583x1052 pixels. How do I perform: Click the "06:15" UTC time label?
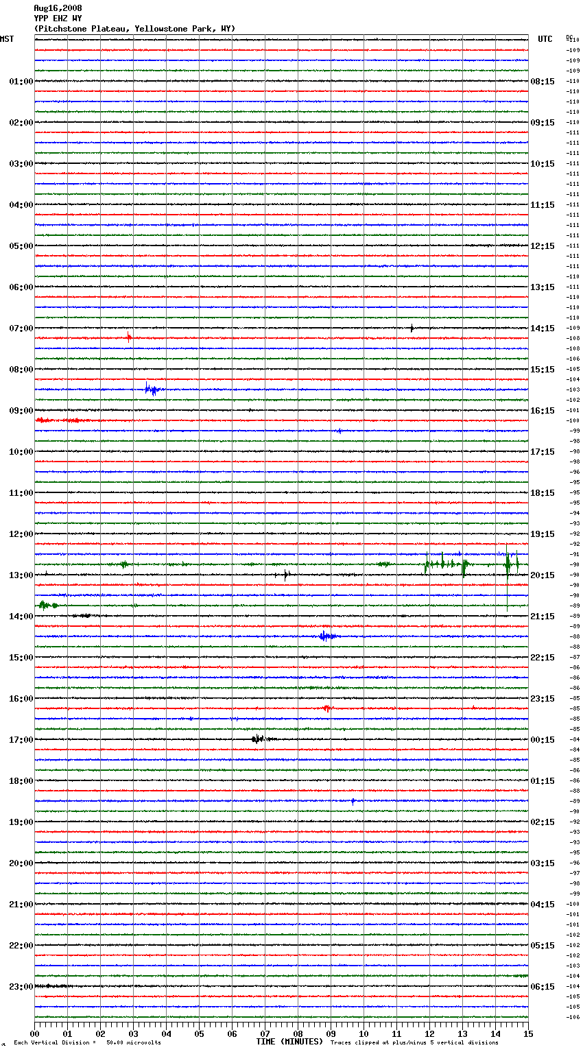(x=543, y=987)
